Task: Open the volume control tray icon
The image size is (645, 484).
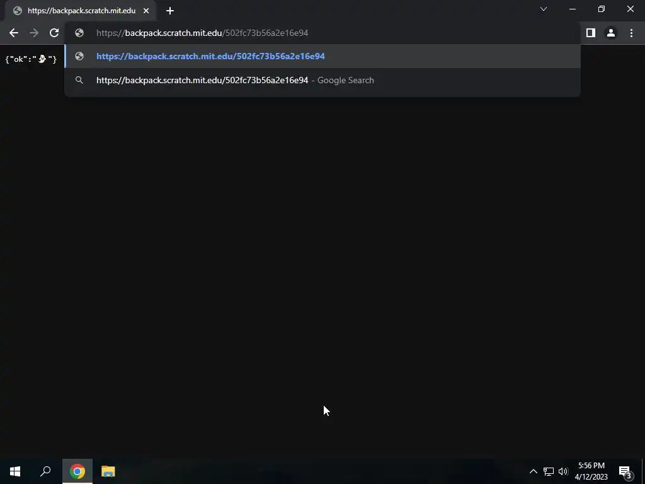Action: [563, 471]
